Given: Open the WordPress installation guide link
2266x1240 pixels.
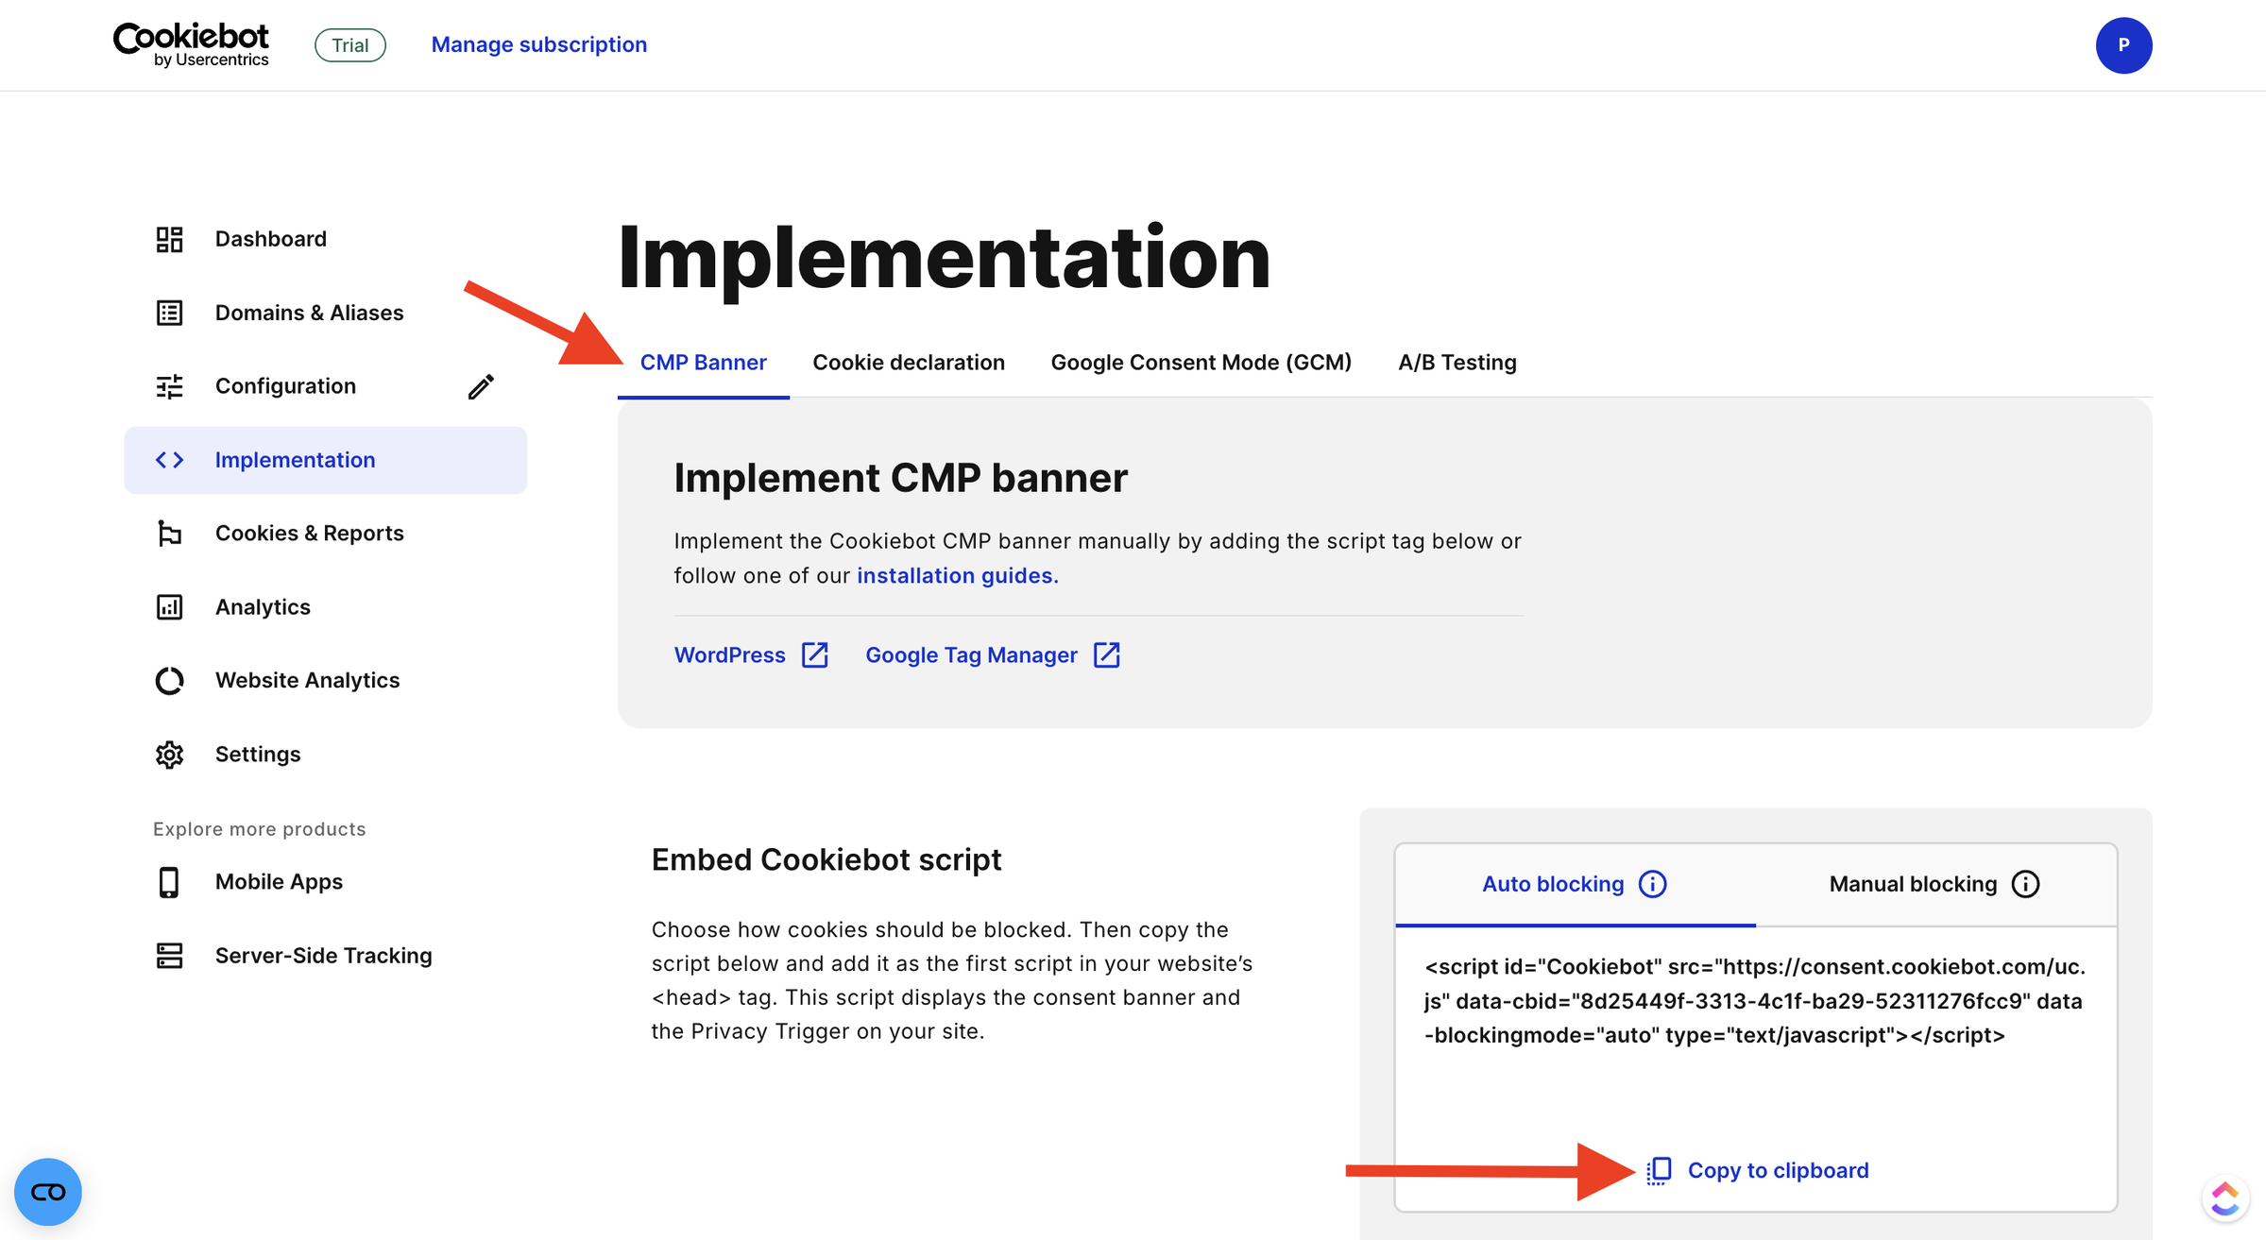Looking at the screenshot, I should pyautogui.click(x=751, y=655).
